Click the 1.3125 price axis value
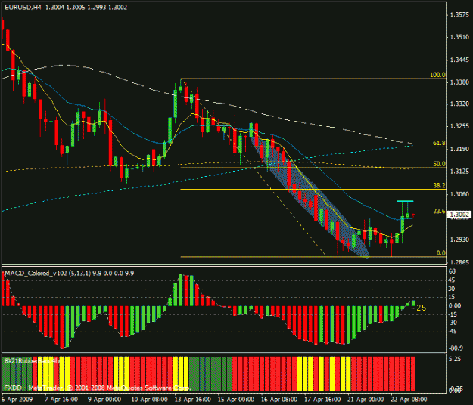The width and height of the screenshot is (473, 405). [459, 172]
